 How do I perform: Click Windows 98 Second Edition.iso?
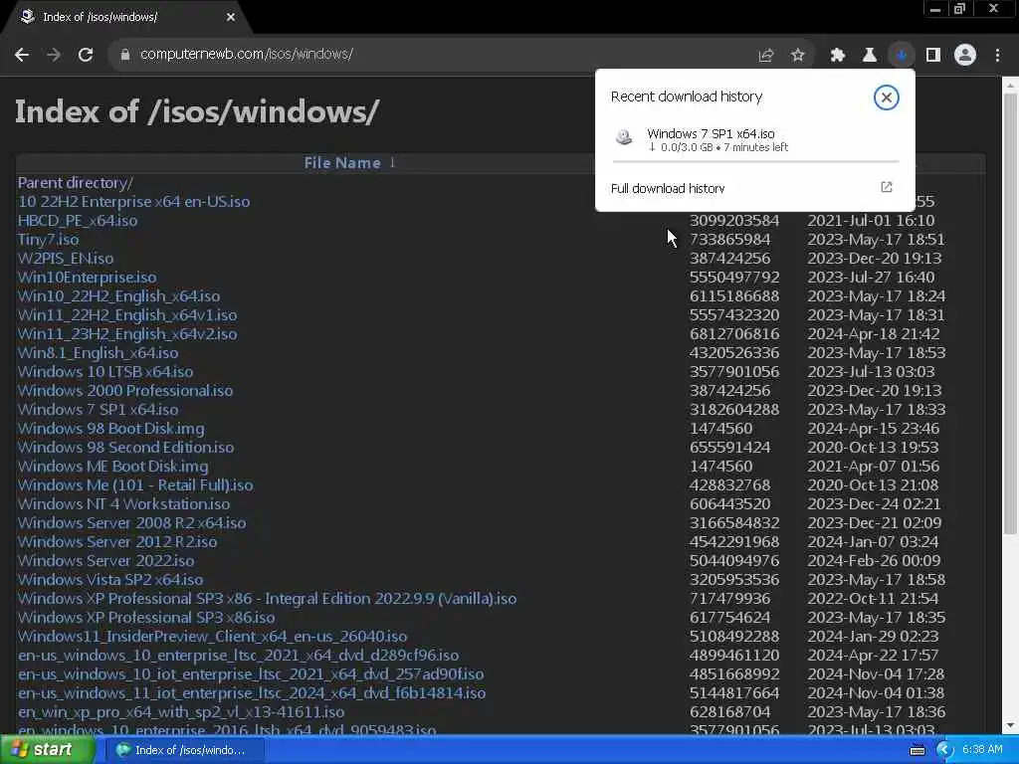[126, 447]
